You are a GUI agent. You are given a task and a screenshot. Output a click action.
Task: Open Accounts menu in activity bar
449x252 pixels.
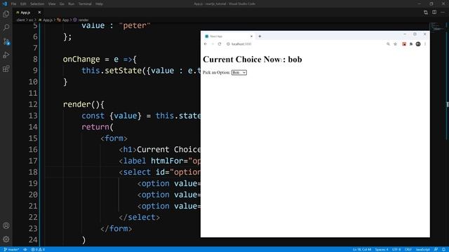point(6,225)
